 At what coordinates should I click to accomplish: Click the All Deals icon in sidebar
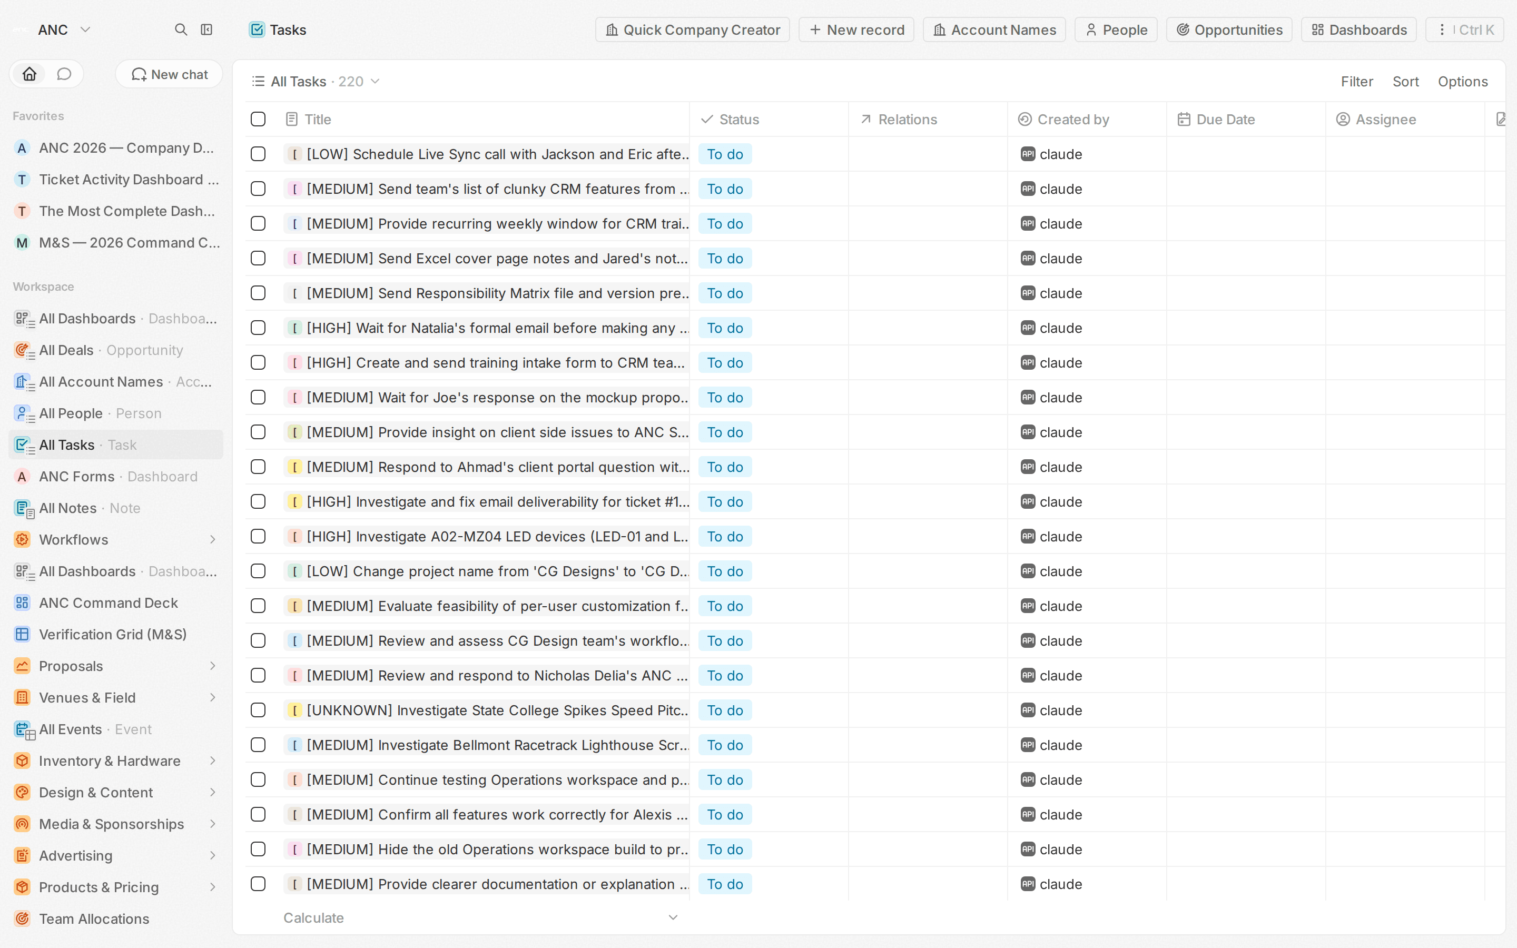[x=23, y=350]
